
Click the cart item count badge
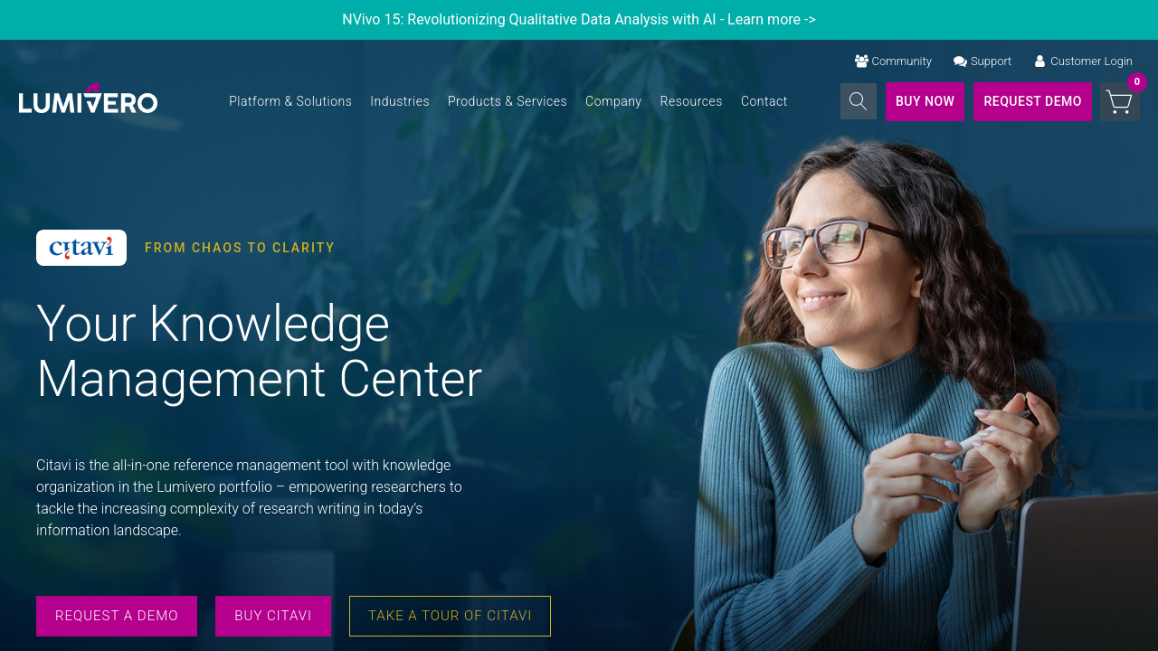pyautogui.click(x=1137, y=82)
